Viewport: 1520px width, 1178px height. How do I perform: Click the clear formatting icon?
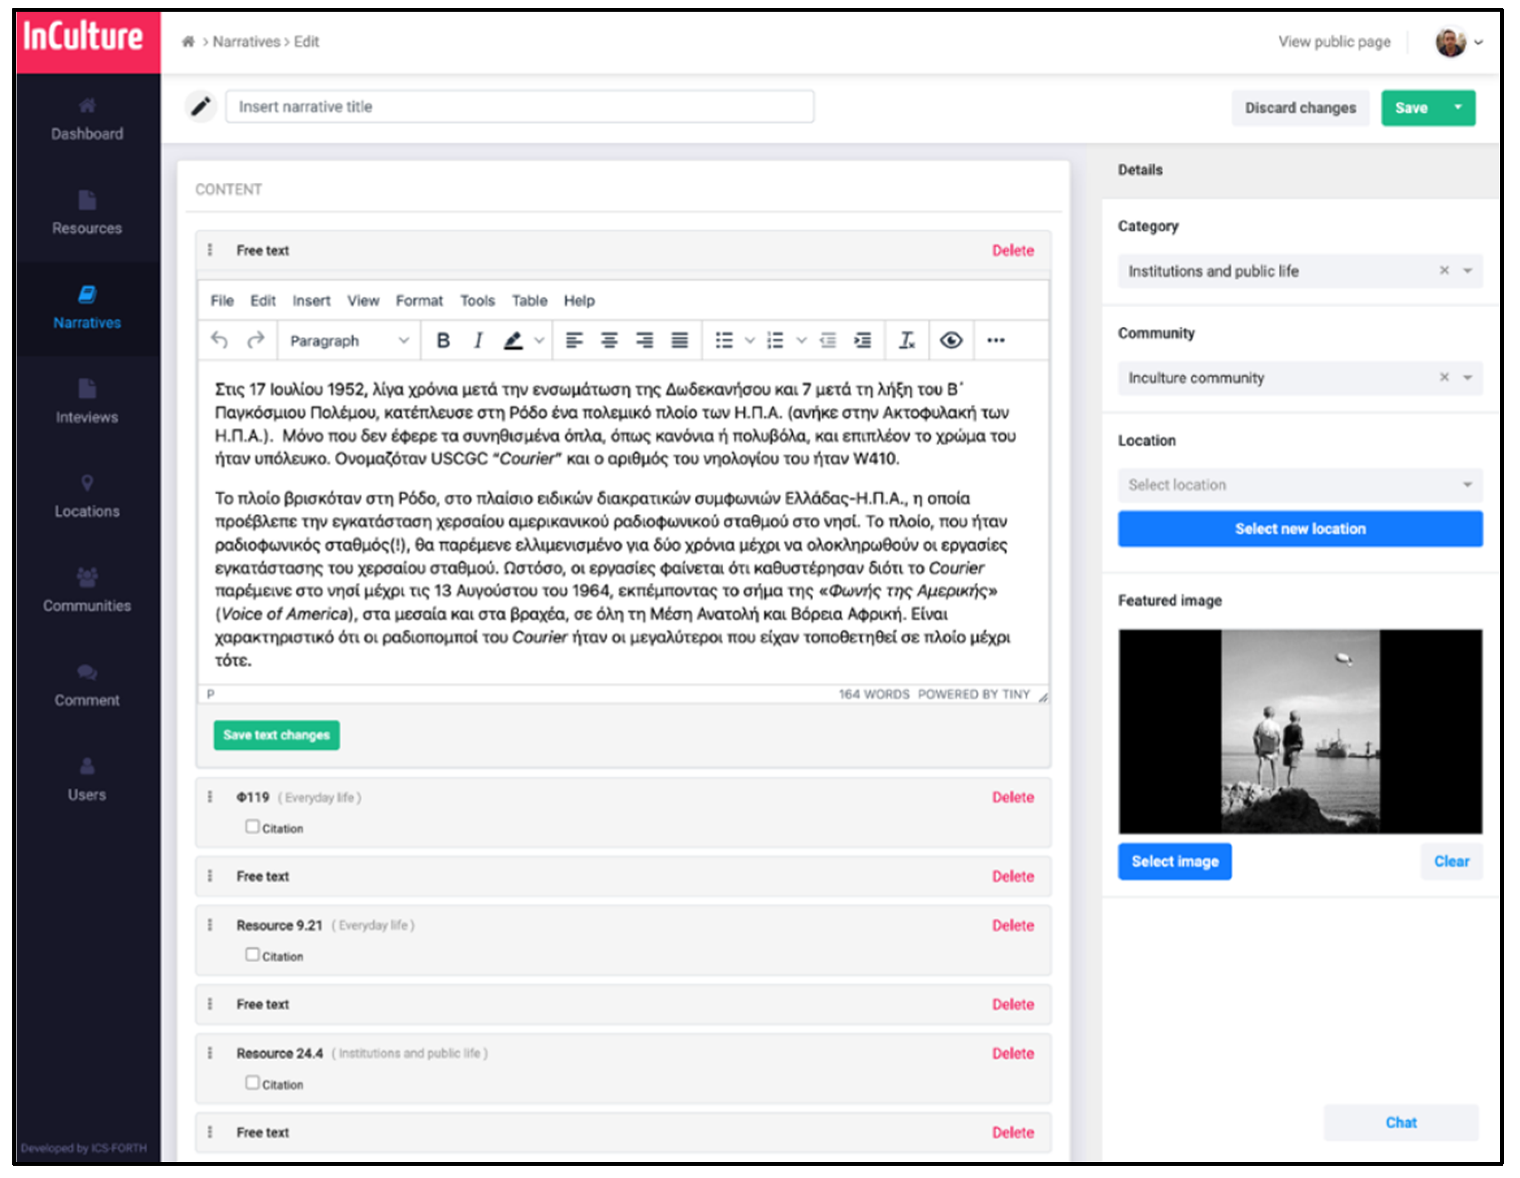click(906, 341)
